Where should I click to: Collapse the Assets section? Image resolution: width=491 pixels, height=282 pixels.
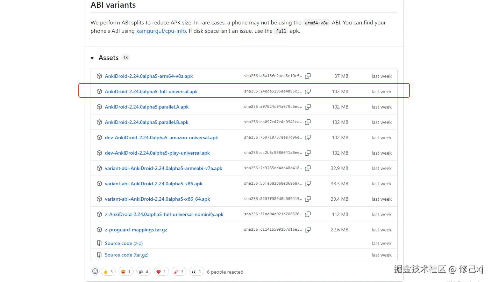pos(92,58)
